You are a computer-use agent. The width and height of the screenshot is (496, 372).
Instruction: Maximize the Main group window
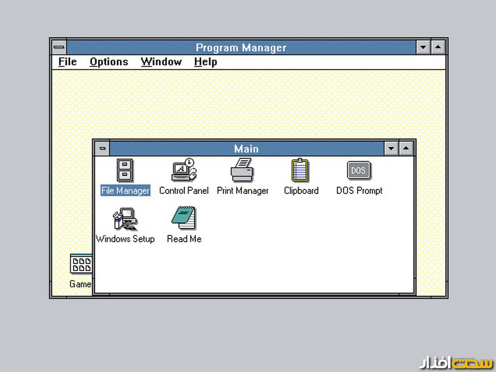[407, 148]
